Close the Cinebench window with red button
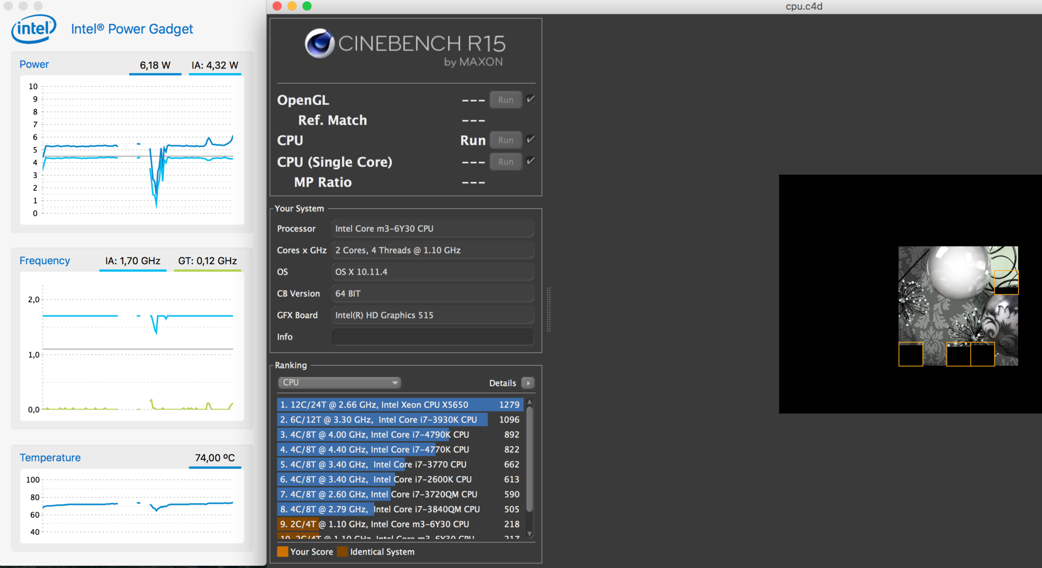The width and height of the screenshot is (1042, 568). [277, 6]
